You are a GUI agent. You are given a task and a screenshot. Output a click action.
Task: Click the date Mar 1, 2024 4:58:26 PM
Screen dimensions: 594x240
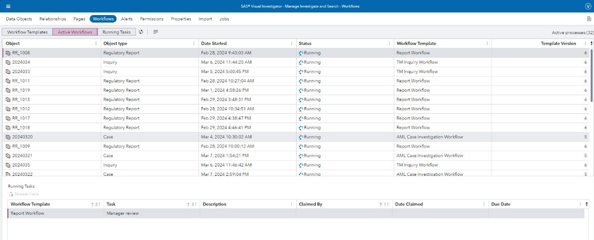(225, 90)
